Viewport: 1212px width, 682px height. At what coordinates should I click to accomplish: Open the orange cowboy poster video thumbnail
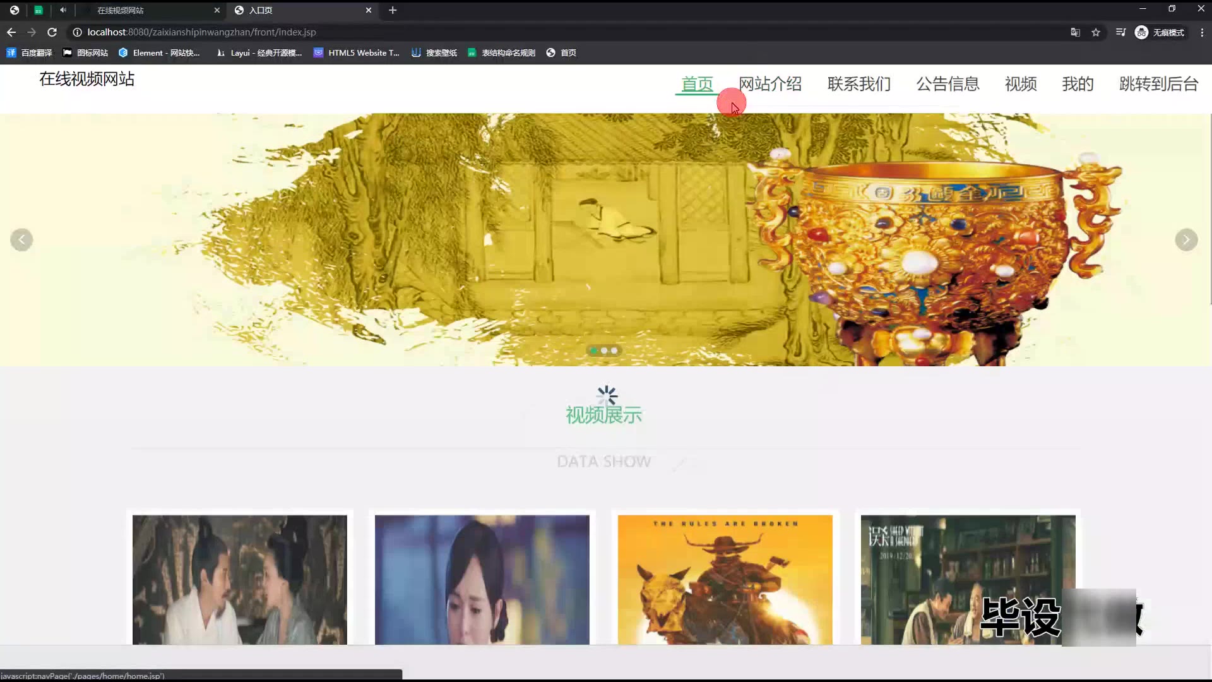click(725, 580)
